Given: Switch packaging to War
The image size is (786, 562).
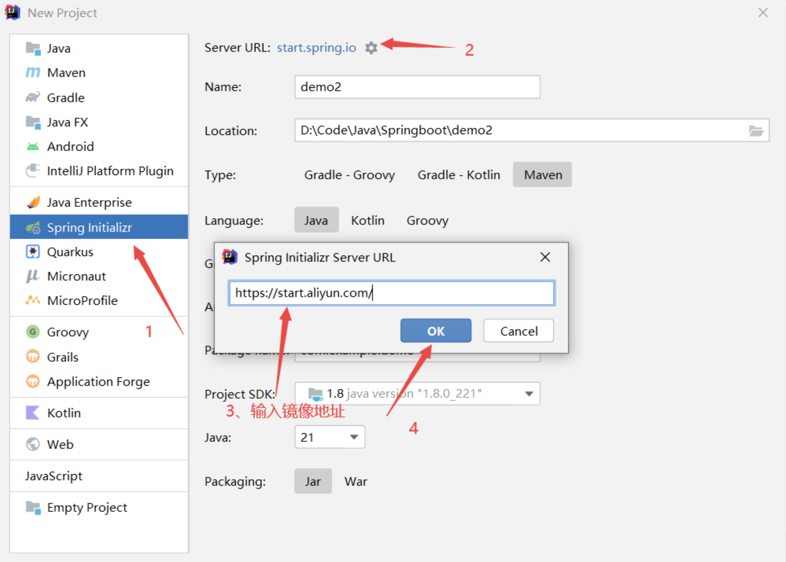Looking at the screenshot, I should pos(356,481).
